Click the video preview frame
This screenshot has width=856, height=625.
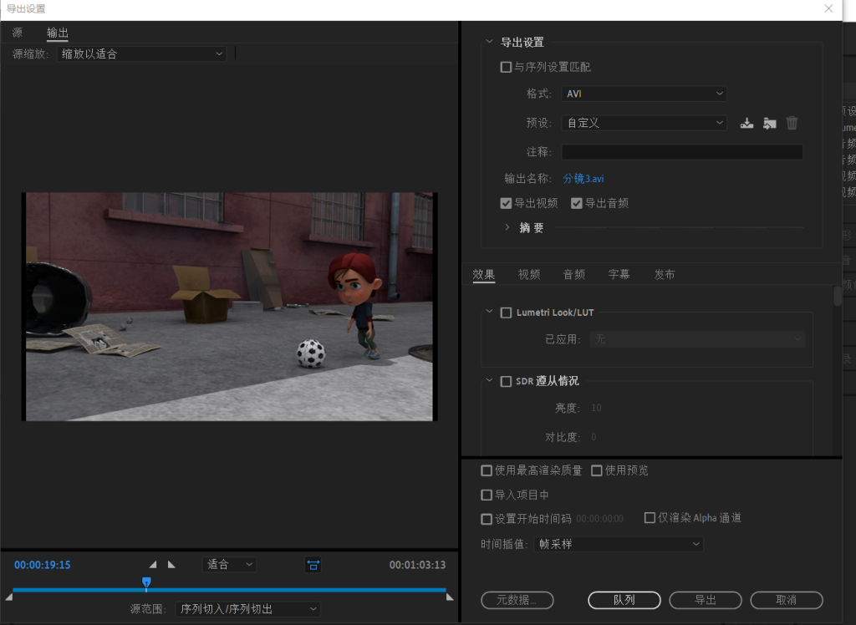229,306
